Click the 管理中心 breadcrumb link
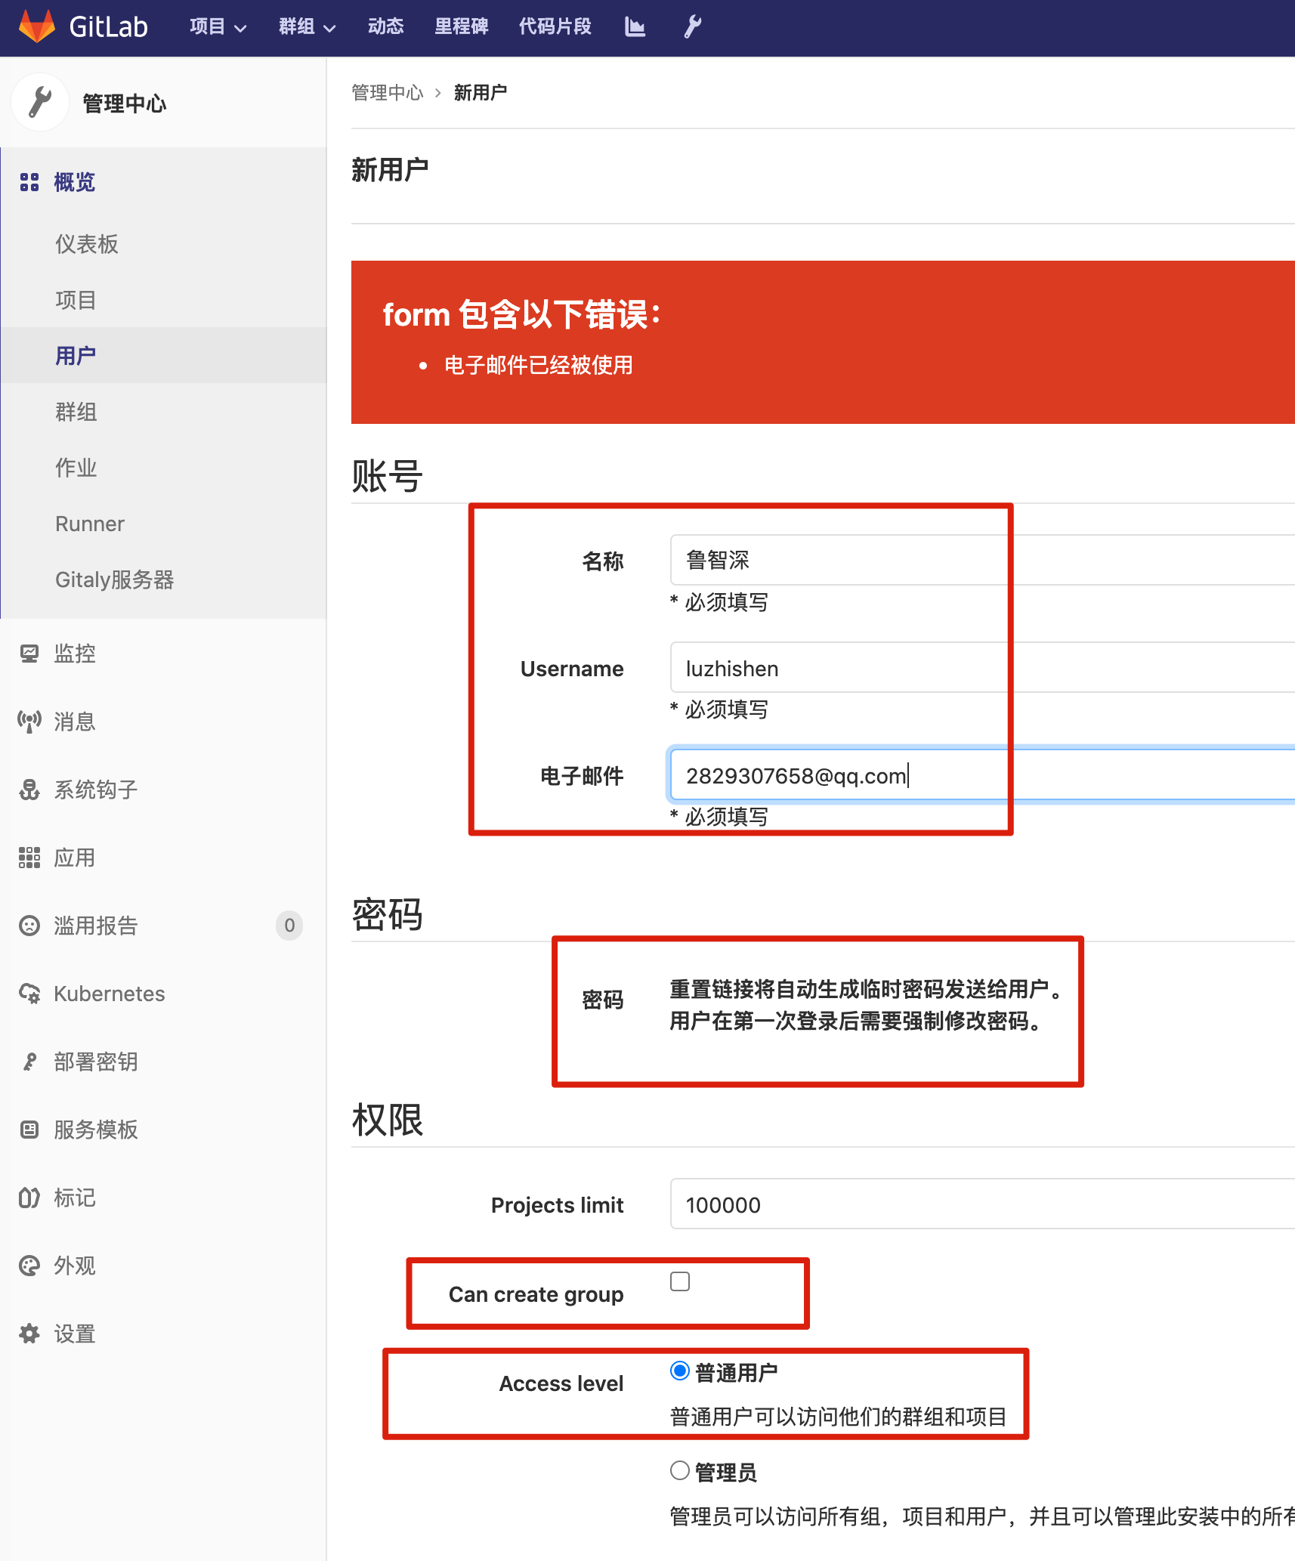The height and width of the screenshot is (1561, 1295). 388,93
